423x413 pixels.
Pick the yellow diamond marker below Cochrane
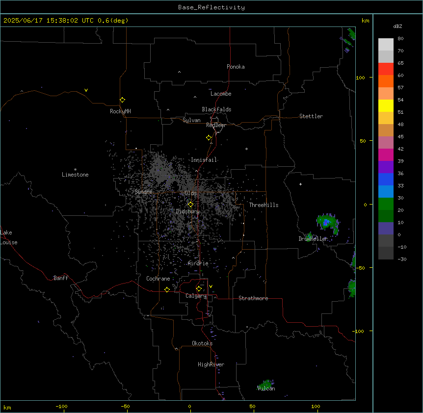pyautogui.click(x=167, y=289)
